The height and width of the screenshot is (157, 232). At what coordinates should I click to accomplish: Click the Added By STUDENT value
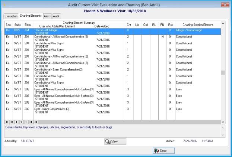pyautogui.click(x=28, y=141)
